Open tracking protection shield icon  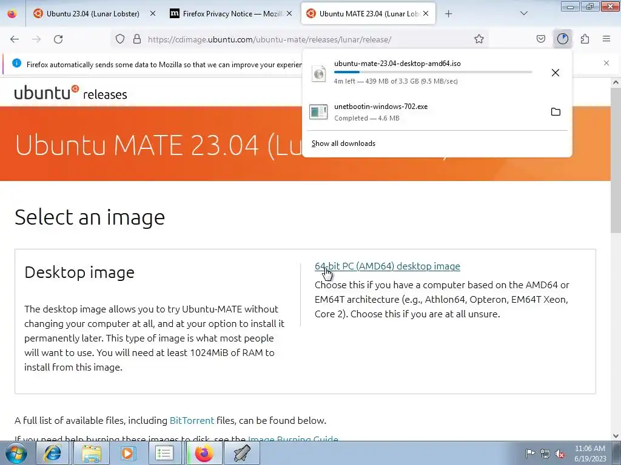(120, 39)
